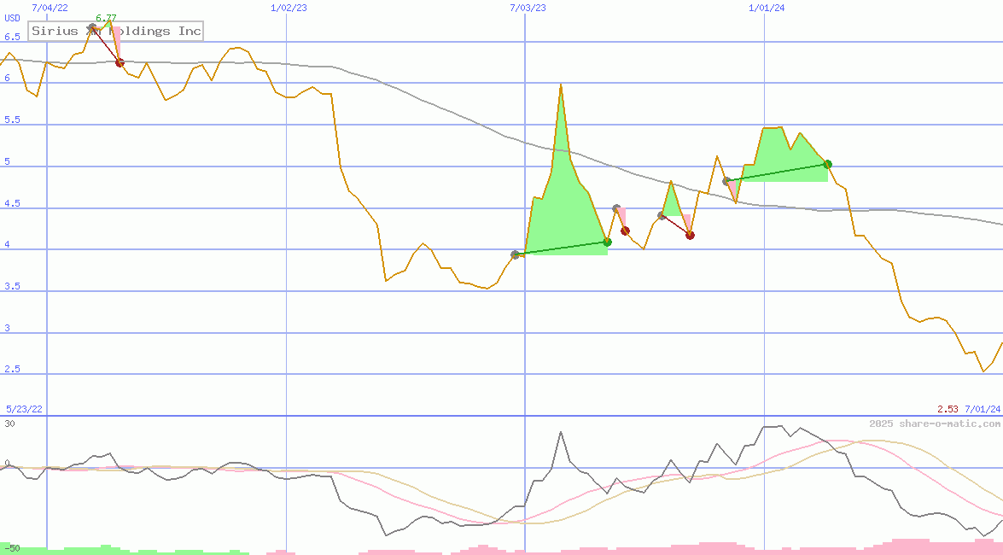Click the red exit marker of the long red trade line
This screenshot has width=1003, height=555.
pyautogui.click(x=691, y=236)
